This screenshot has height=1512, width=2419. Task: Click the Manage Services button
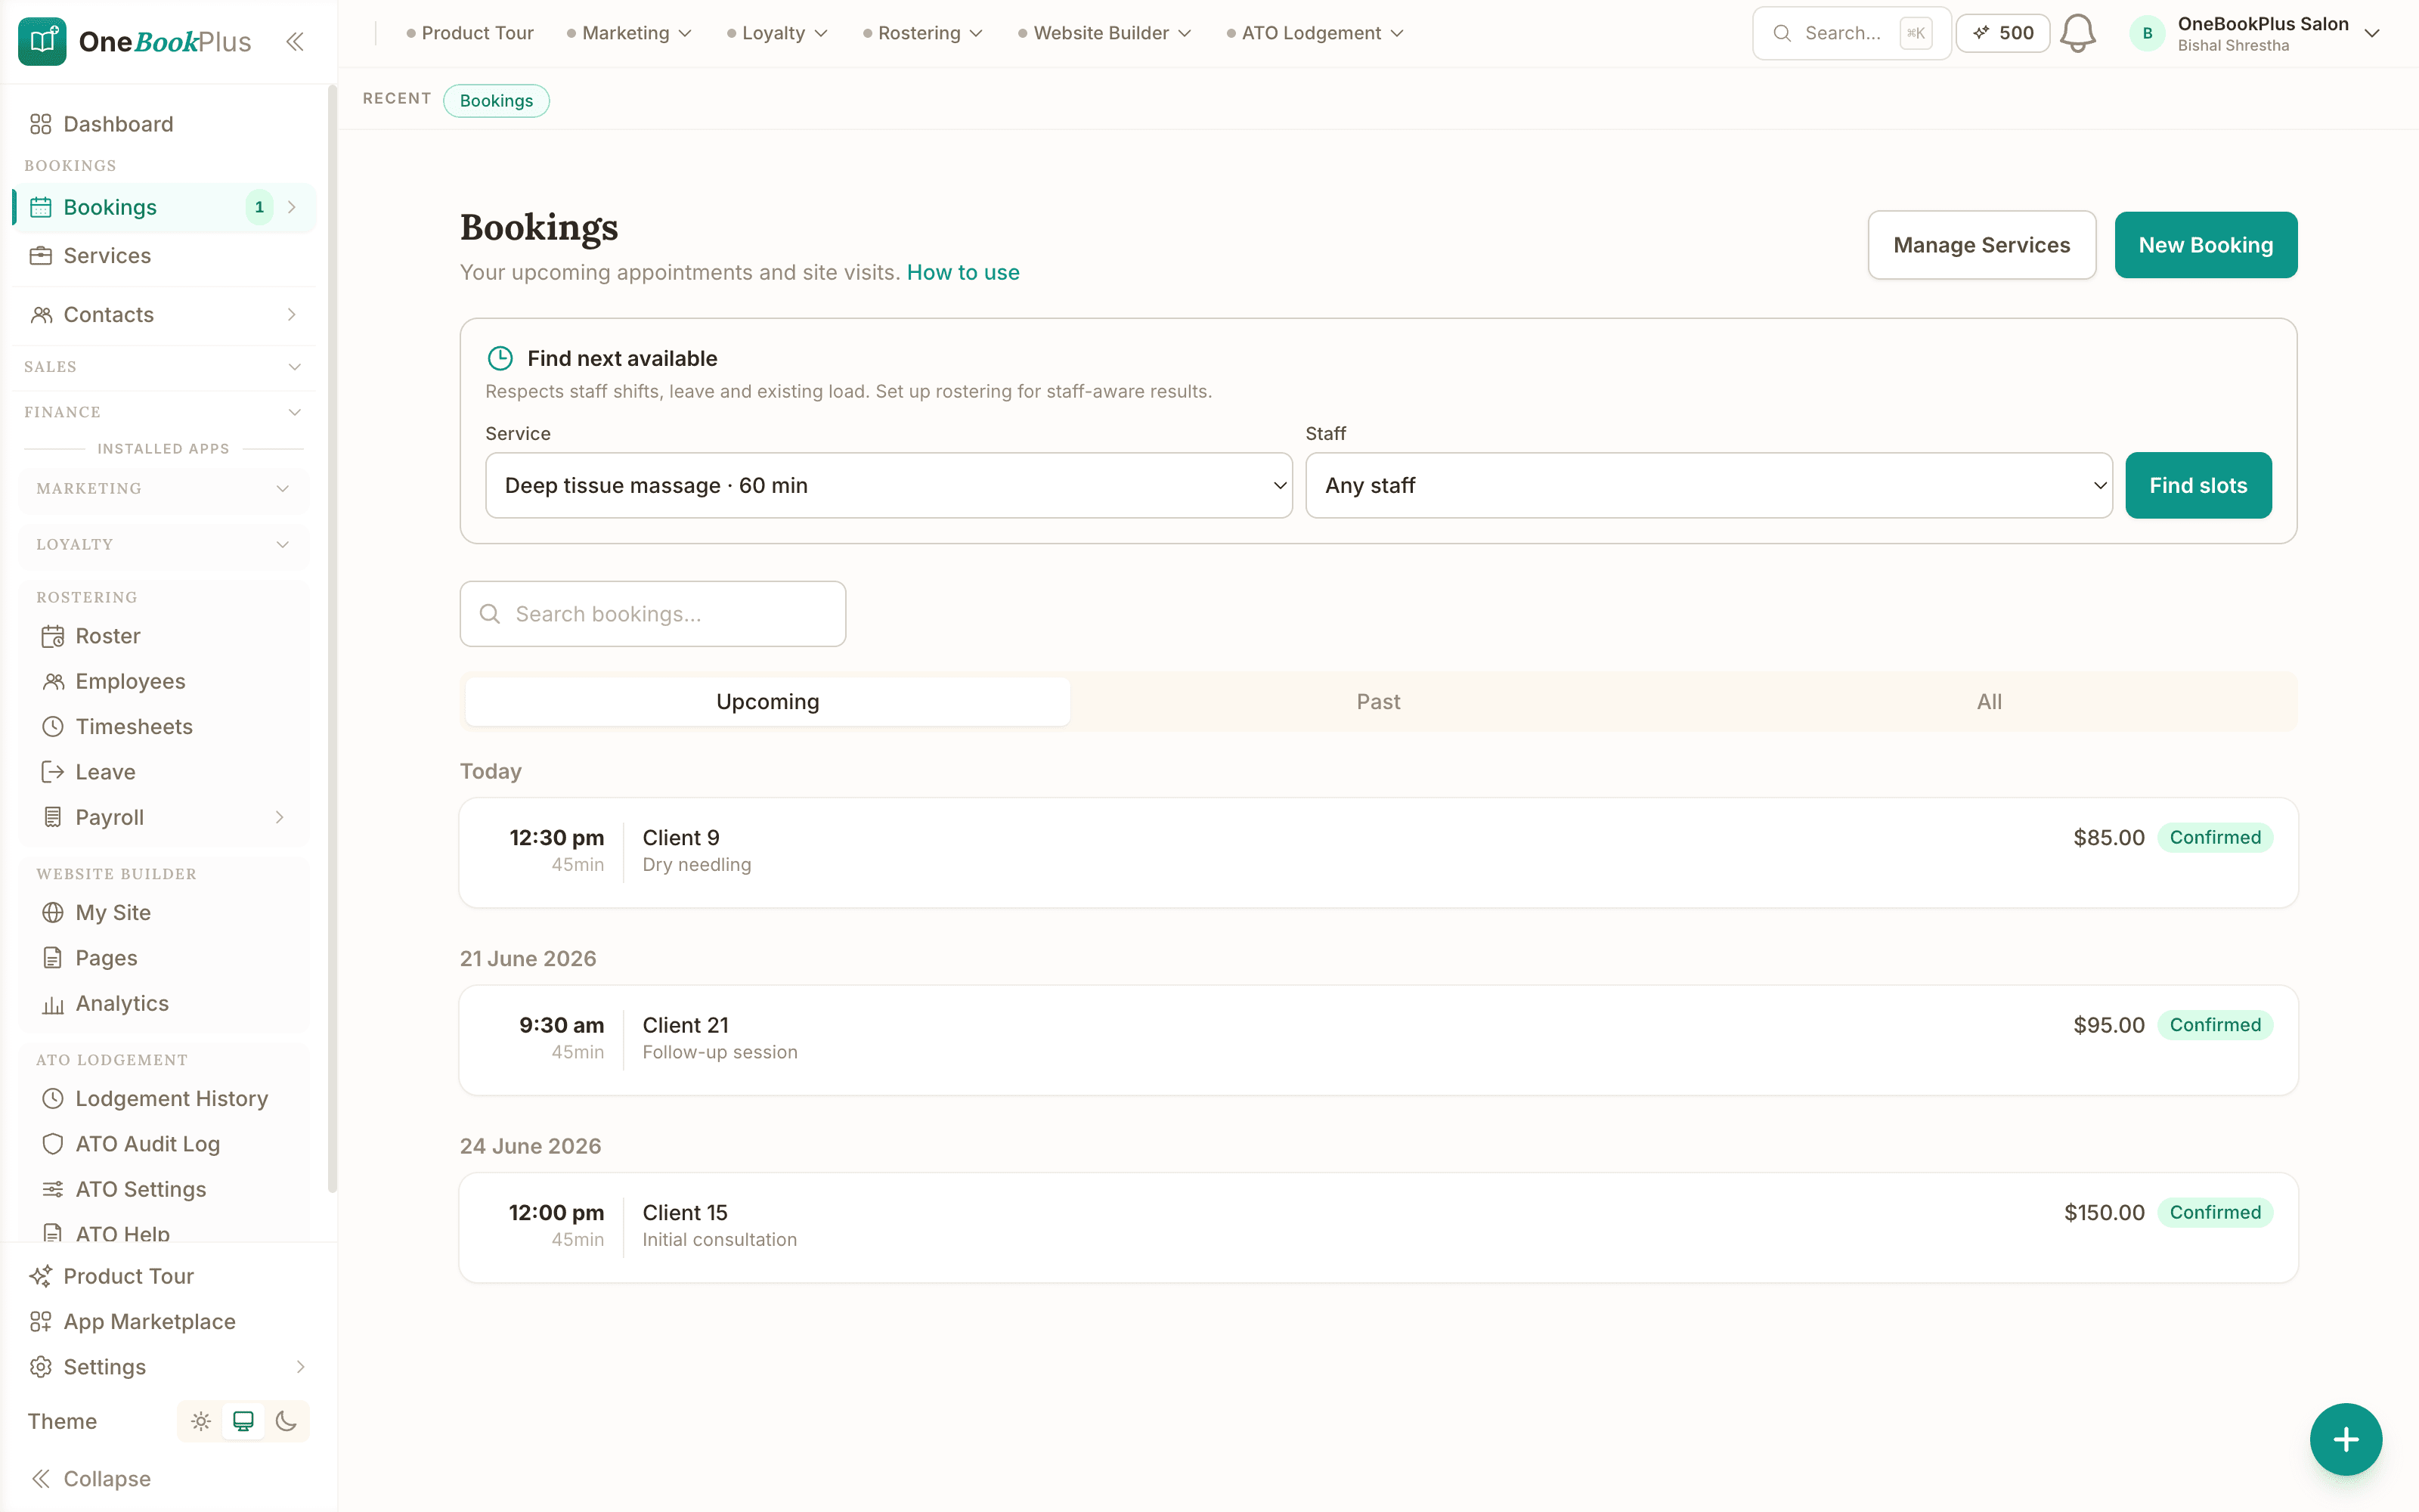coord(1981,245)
